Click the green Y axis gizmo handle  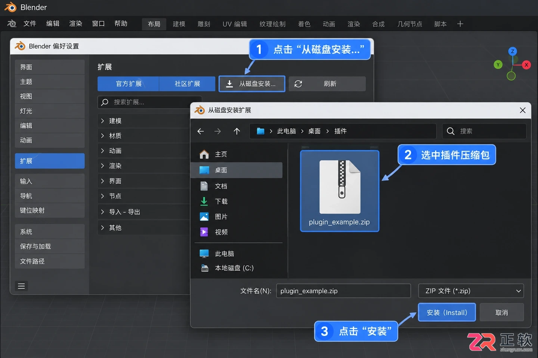click(498, 65)
